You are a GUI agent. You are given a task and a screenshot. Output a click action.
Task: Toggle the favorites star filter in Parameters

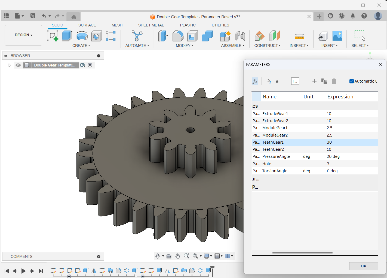(x=277, y=81)
